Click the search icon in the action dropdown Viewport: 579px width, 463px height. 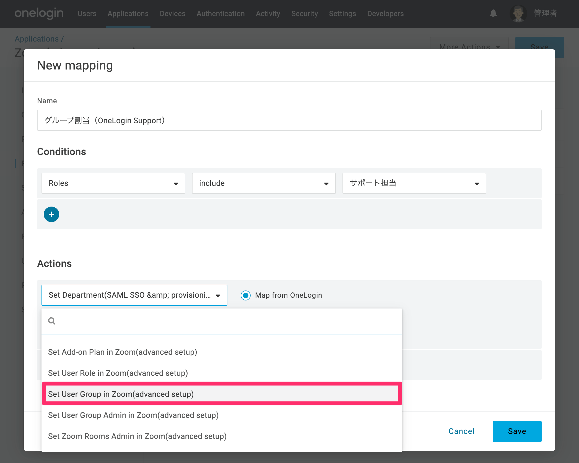coord(52,321)
